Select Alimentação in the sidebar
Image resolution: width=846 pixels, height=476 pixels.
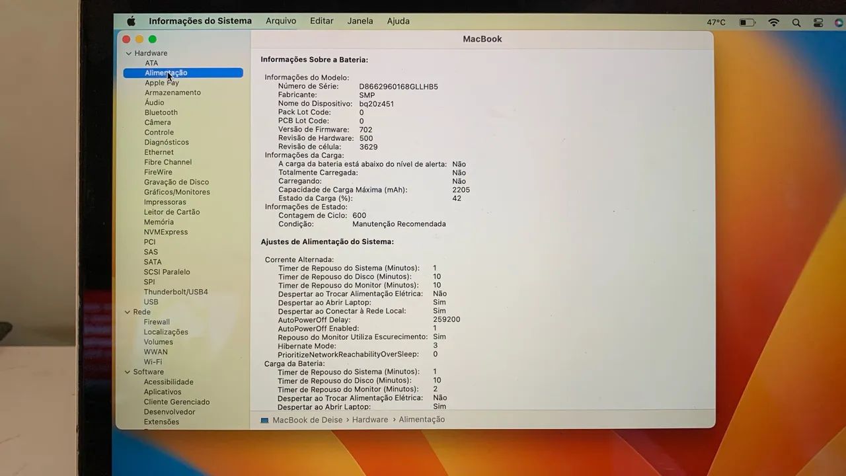click(183, 73)
